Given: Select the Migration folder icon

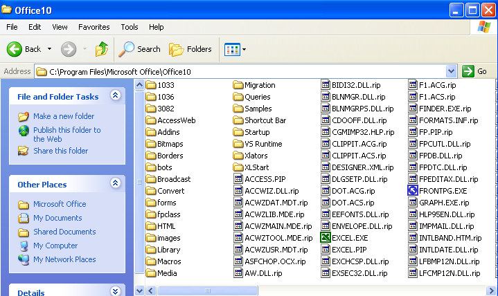Looking at the screenshot, I should (x=238, y=85).
